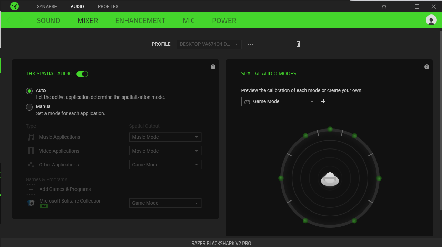The height and width of the screenshot is (247, 442).
Task: Open the Spatial Audio Modes Game Mode dropdown
Action: (x=279, y=101)
